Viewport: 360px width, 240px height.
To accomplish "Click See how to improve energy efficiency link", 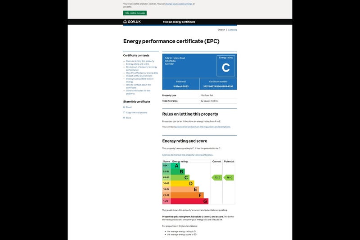I will click(187, 155).
